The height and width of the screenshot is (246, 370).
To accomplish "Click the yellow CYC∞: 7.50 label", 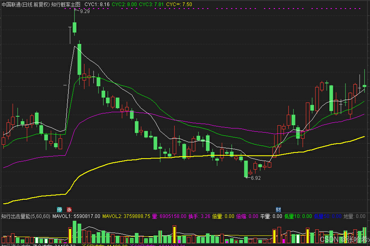I will pyautogui.click(x=179, y=4).
